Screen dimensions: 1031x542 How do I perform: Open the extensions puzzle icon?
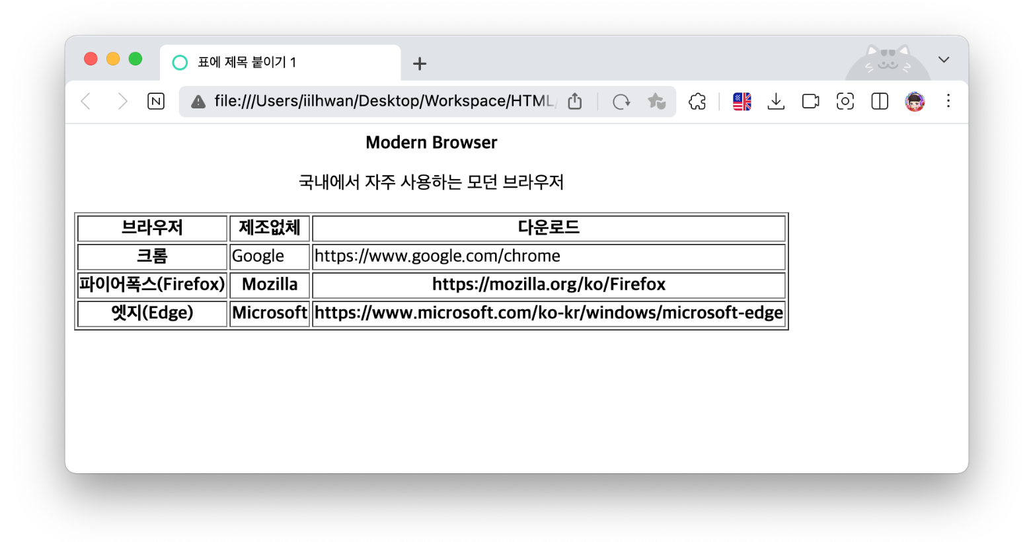click(697, 101)
